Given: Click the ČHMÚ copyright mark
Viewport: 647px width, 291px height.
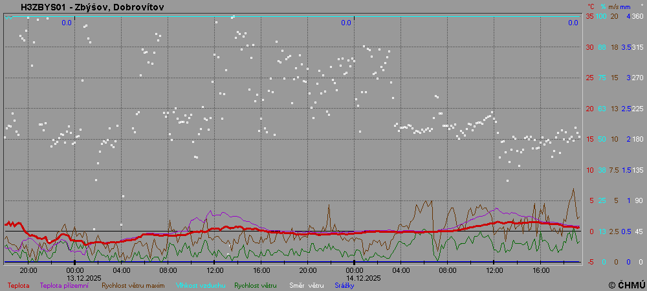Looking at the screenshot, I should tap(626, 285).
